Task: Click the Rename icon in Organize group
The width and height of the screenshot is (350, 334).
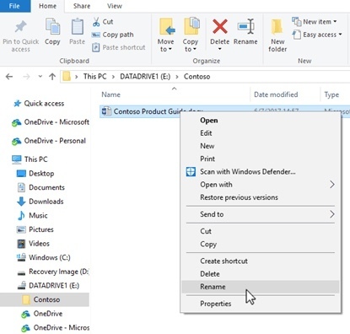Action: click(245, 27)
